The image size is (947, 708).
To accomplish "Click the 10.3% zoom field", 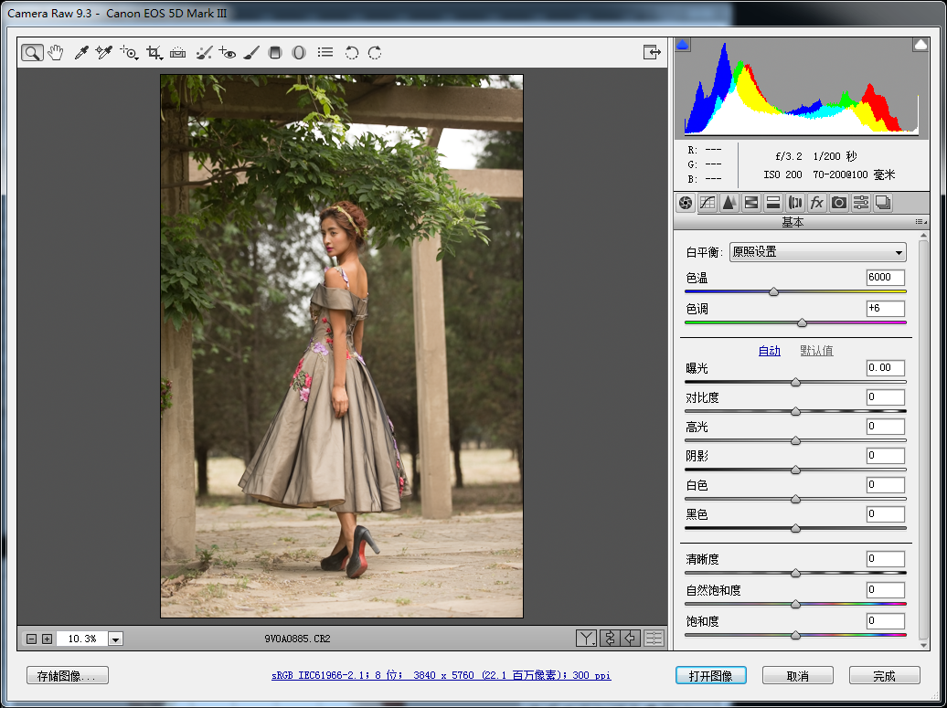I will coord(82,639).
